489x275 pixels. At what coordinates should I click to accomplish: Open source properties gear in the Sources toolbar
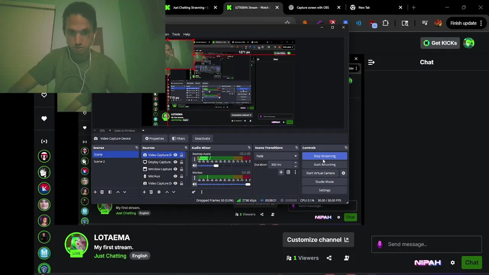159,192
